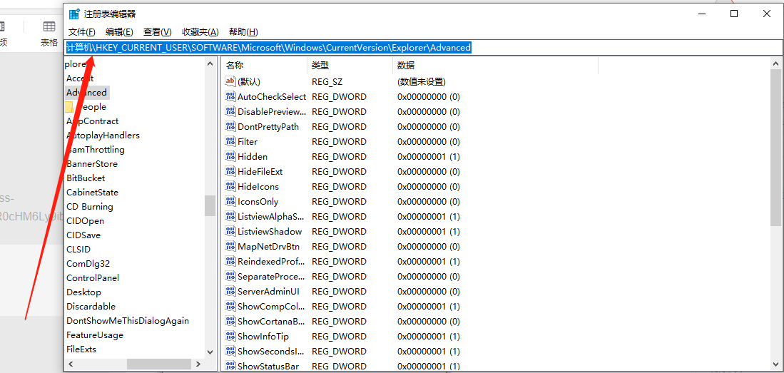
Task: Select the CIDOpen tree key
Action: (85, 220)
